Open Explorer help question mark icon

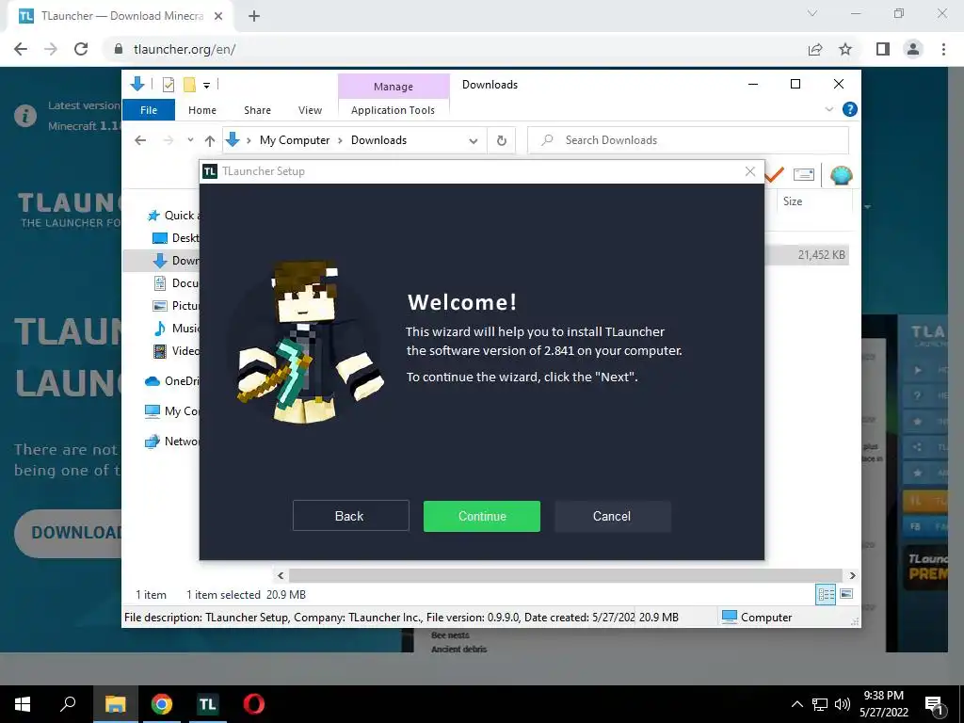850,109
